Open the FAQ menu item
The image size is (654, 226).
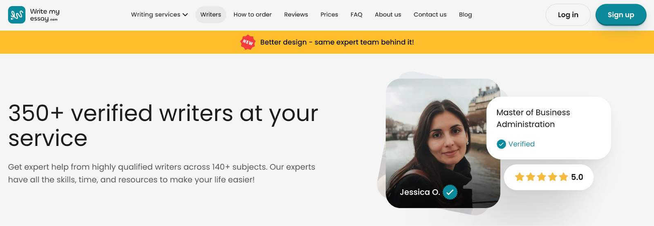click(356, 15)
